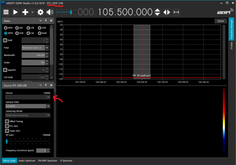Viewport: 236px width, 165px height.
Task: Click the frequency up/down arrows icon
Action: click(157, 12)
